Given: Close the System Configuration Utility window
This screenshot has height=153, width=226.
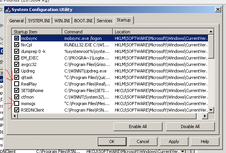Looking at the screenshot, I should (218, 10).
